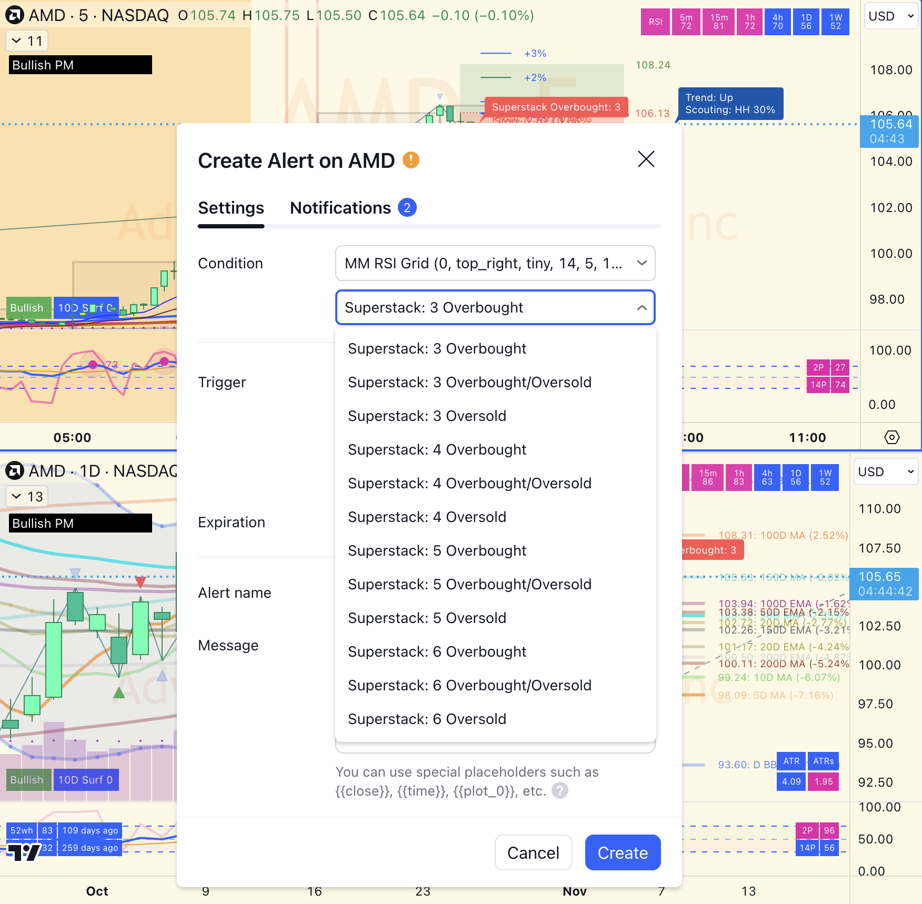The width and height of the screenshot is (922, 904).
Task: Select the Settings tab
Action: click(x=230, y=208)
